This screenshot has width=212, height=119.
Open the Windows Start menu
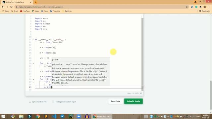pos(3,116)
